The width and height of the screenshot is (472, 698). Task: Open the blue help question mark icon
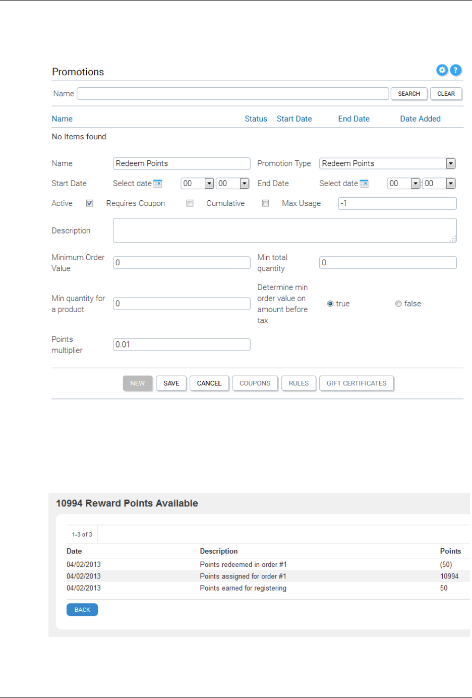tap(455, 70)
